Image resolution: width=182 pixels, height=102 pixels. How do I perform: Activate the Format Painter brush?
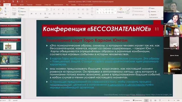point(5,14)
